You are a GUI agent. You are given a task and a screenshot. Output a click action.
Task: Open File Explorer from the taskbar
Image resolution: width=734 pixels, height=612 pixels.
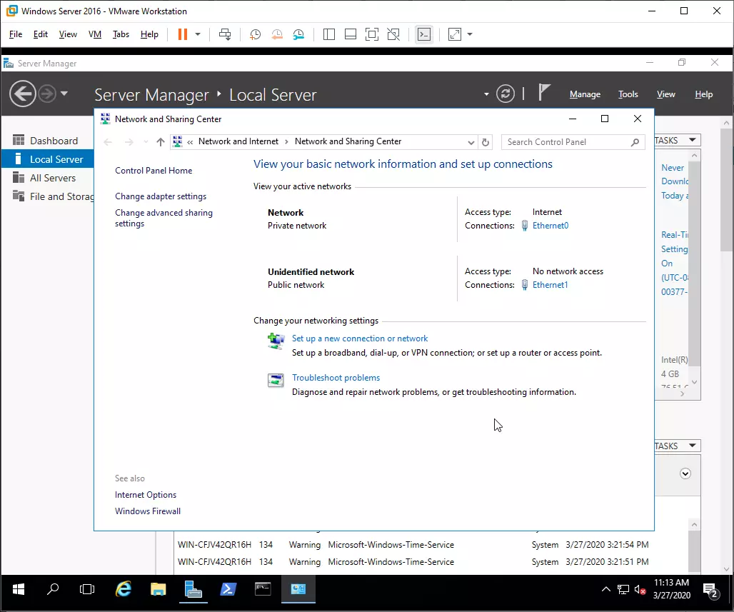click(x=159, y=589)
